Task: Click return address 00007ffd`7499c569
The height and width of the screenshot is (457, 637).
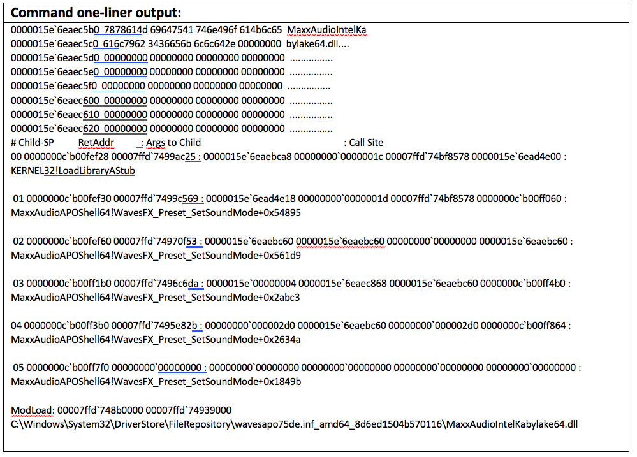Action: click(x=156, y=199)
